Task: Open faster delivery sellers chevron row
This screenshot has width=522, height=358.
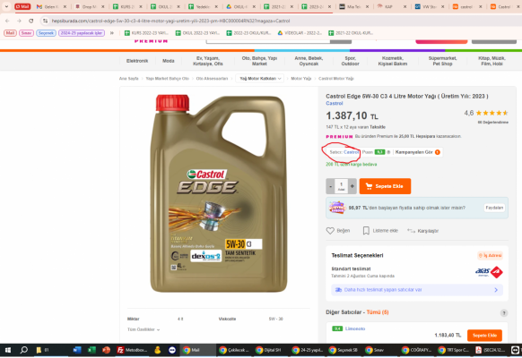Action: click(417, 290)
